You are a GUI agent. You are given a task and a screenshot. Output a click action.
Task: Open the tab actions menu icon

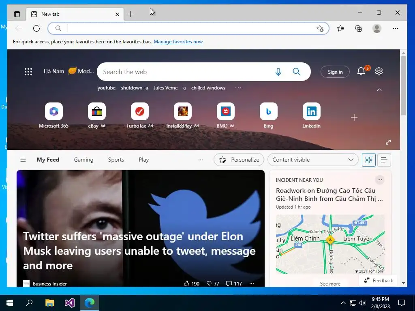[x=17, y=14]
